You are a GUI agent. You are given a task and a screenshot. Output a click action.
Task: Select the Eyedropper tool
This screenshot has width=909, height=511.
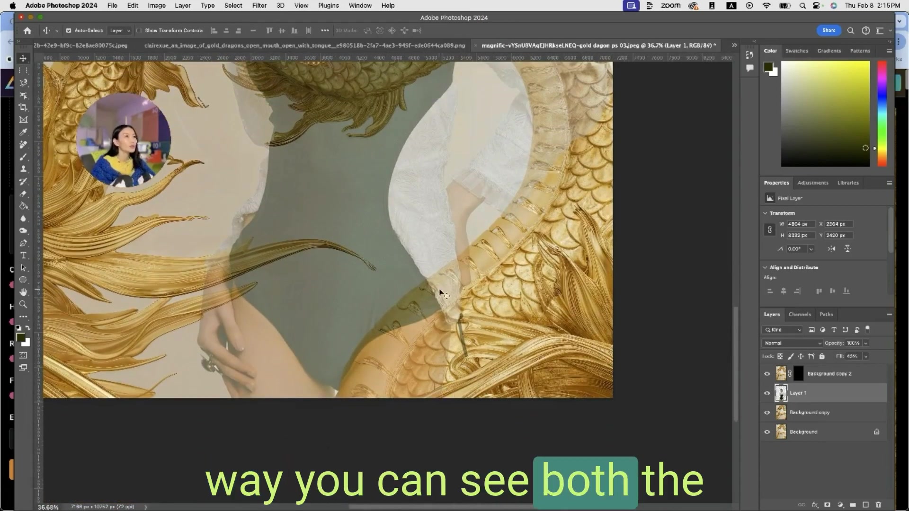23,132
